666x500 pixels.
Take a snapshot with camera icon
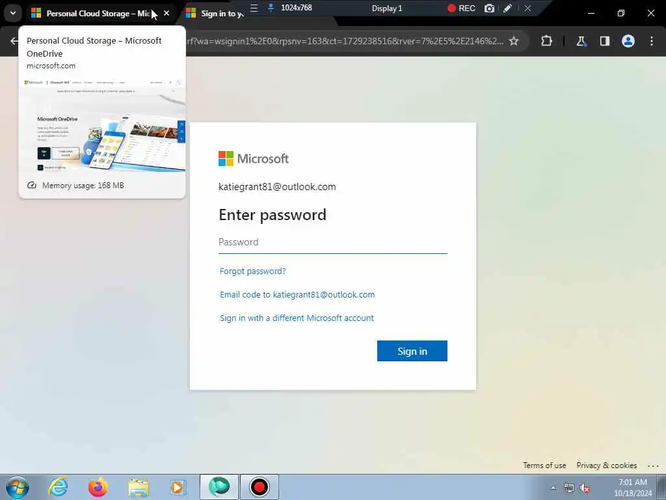pos(489,8)
